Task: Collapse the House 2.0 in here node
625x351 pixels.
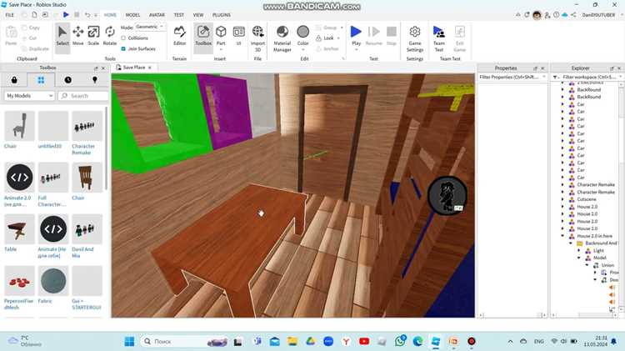Action: click(562, 236)
